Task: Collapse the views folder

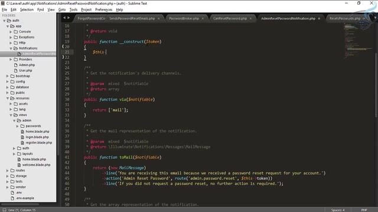Action: (x=11, y=115)
